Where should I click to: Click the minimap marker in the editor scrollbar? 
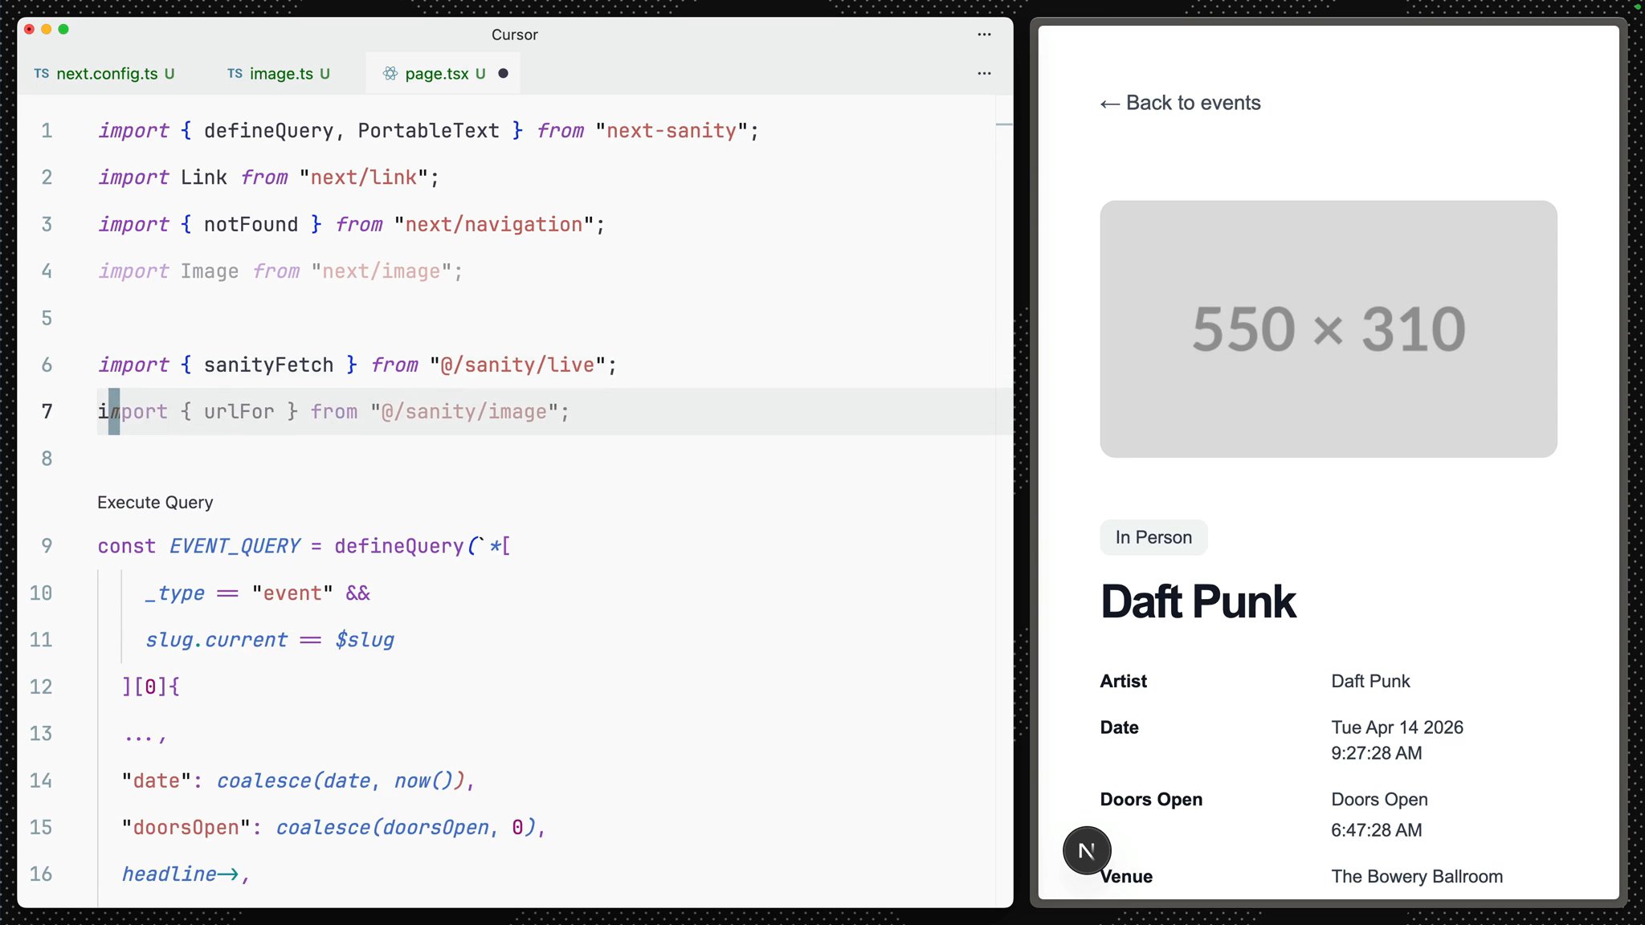[1004, 124]
